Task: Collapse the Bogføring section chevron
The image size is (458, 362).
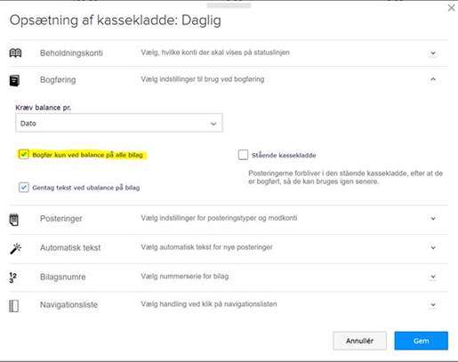Action: pos(433,79)
